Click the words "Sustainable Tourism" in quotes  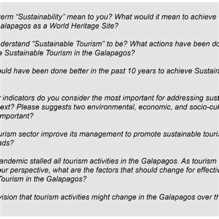point(68,44)
